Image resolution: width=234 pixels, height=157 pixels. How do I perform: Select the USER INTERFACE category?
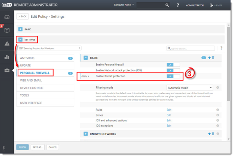pyautogui.click(x=45, y=103)
